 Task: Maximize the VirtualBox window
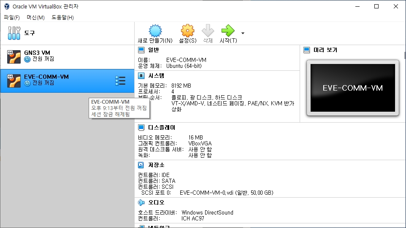pos(376,6)
